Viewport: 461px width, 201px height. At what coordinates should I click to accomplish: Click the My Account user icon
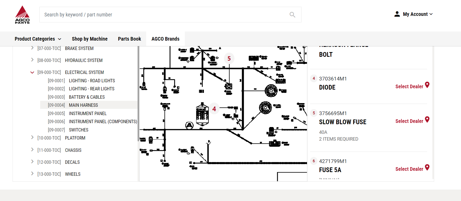pyautogui.click(x=397, y=14)
